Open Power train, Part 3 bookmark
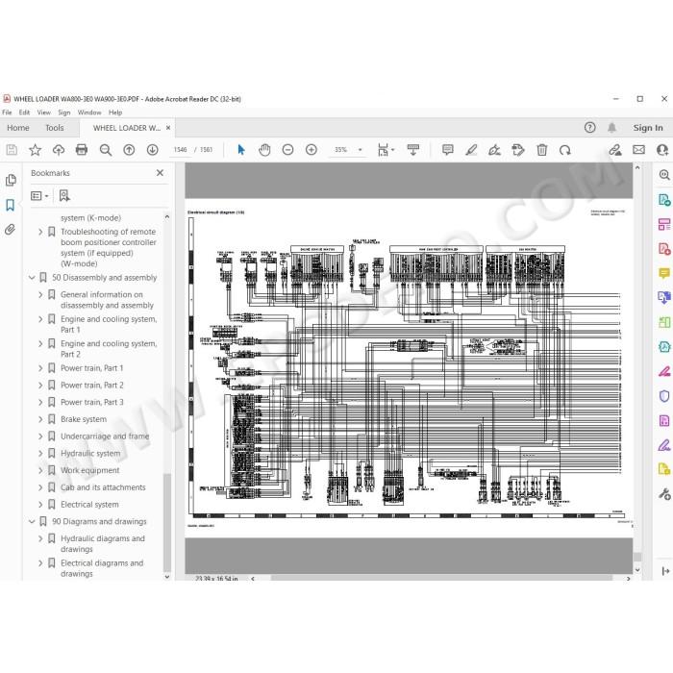 92,402
